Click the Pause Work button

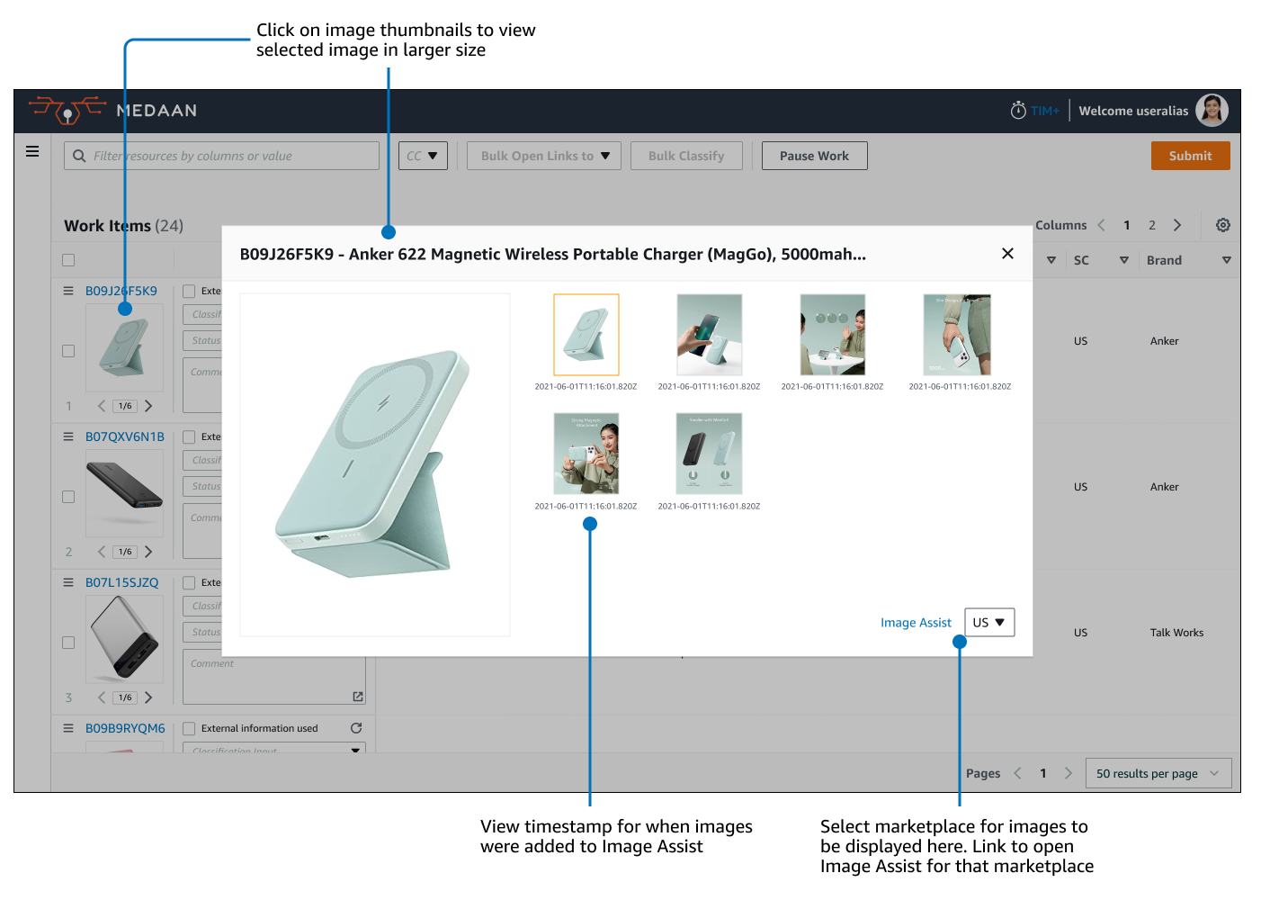pyautogui.click(x=814, y=156)
